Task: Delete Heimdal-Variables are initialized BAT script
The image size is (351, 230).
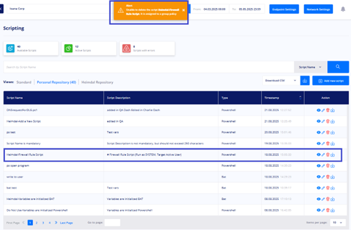Action: click(x=328, y=199)
